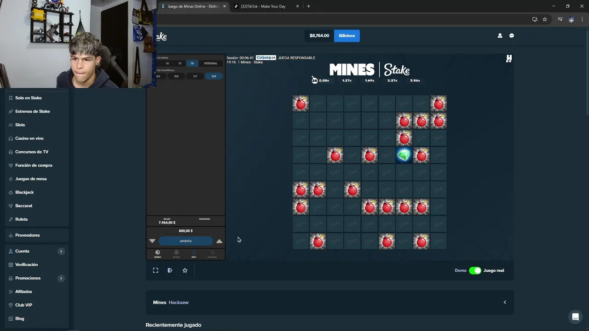The image size is (589, 331).
Task: Click the 3.06x multiplier value
Action: (x=415, y=80)
